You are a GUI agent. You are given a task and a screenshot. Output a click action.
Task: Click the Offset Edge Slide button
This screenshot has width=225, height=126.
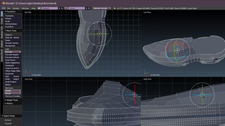(13, 71)
